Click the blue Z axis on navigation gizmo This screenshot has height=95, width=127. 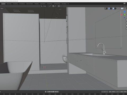124,11
